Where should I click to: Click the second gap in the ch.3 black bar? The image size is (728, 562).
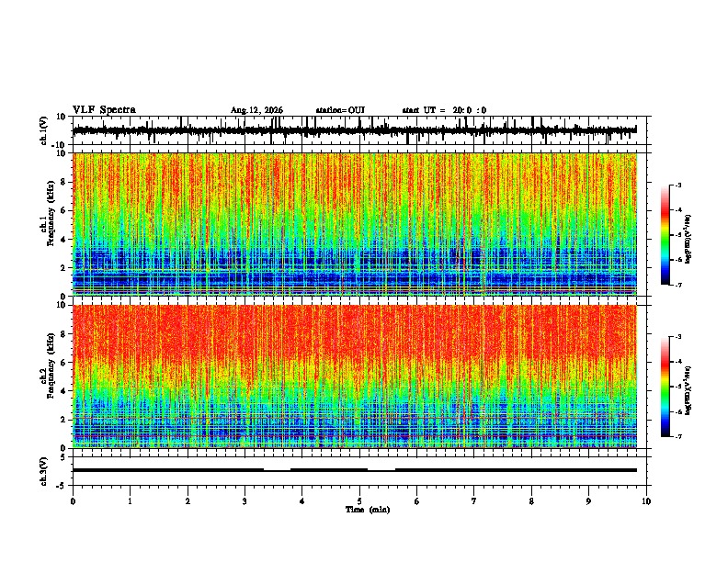(381, 470)
